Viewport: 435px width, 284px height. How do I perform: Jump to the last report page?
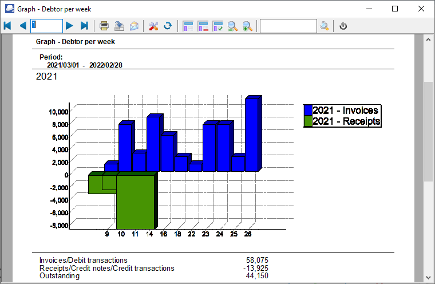(84, 26)
